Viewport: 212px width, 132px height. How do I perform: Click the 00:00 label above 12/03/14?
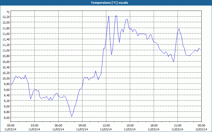(x=201, y=125)
